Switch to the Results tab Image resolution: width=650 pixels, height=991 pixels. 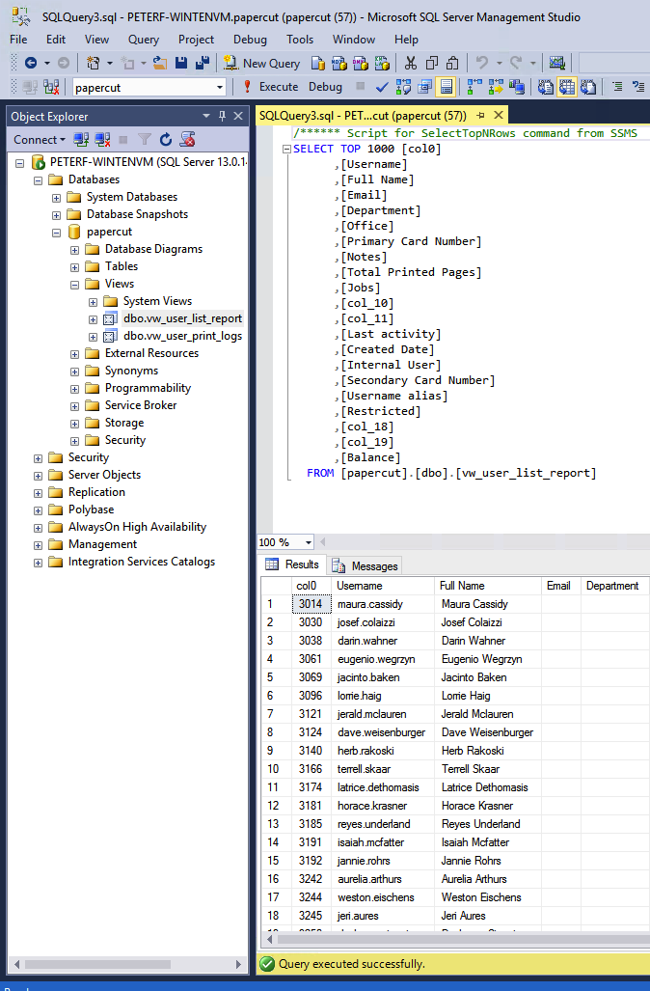coord(292,564)
